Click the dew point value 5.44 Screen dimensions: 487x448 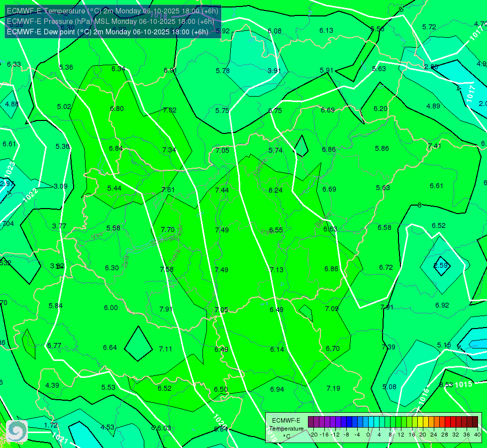tap(114, 188)
